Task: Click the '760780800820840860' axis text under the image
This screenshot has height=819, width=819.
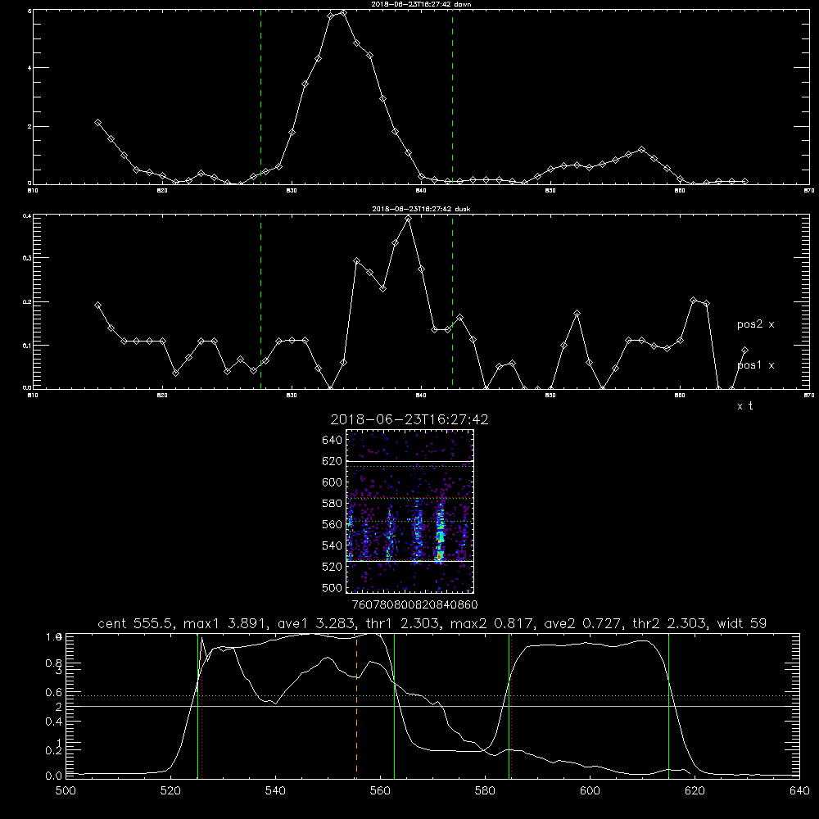Action: point(414,605)
